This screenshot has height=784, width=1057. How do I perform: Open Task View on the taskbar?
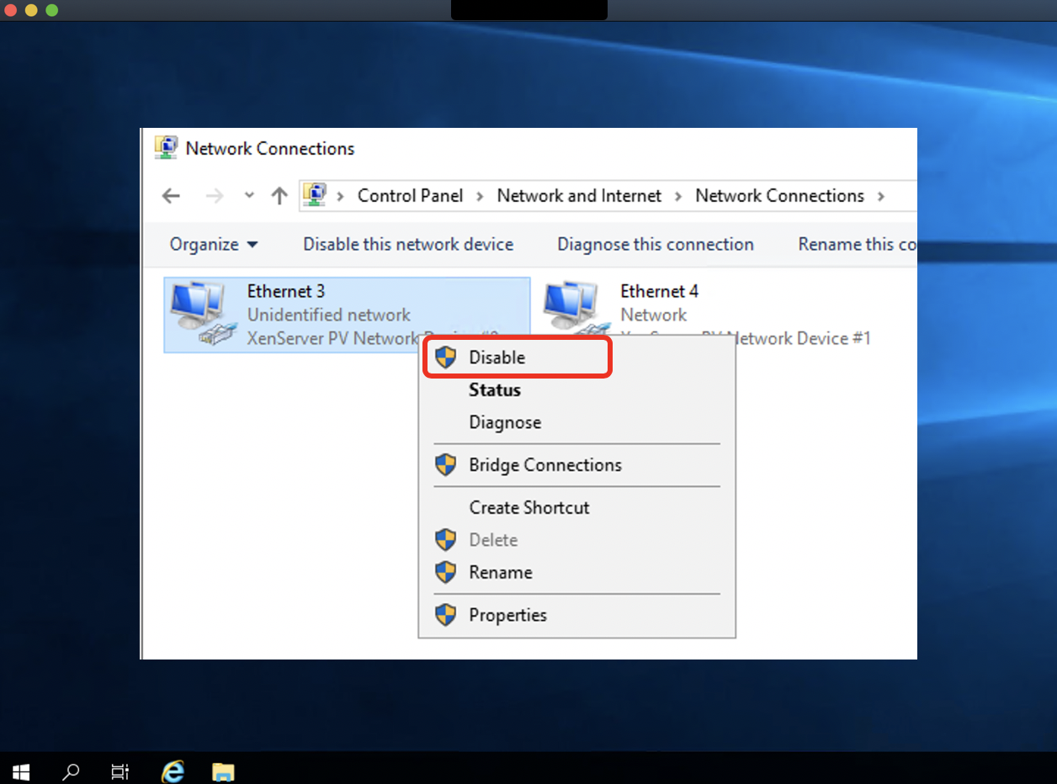[x=120, y=771]
